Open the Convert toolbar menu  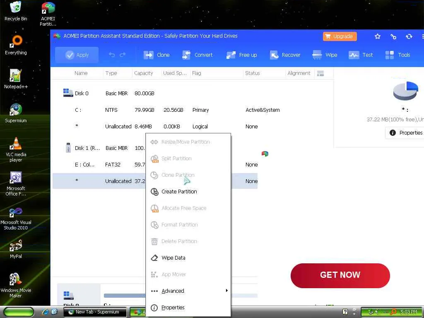tap(198, 55)
